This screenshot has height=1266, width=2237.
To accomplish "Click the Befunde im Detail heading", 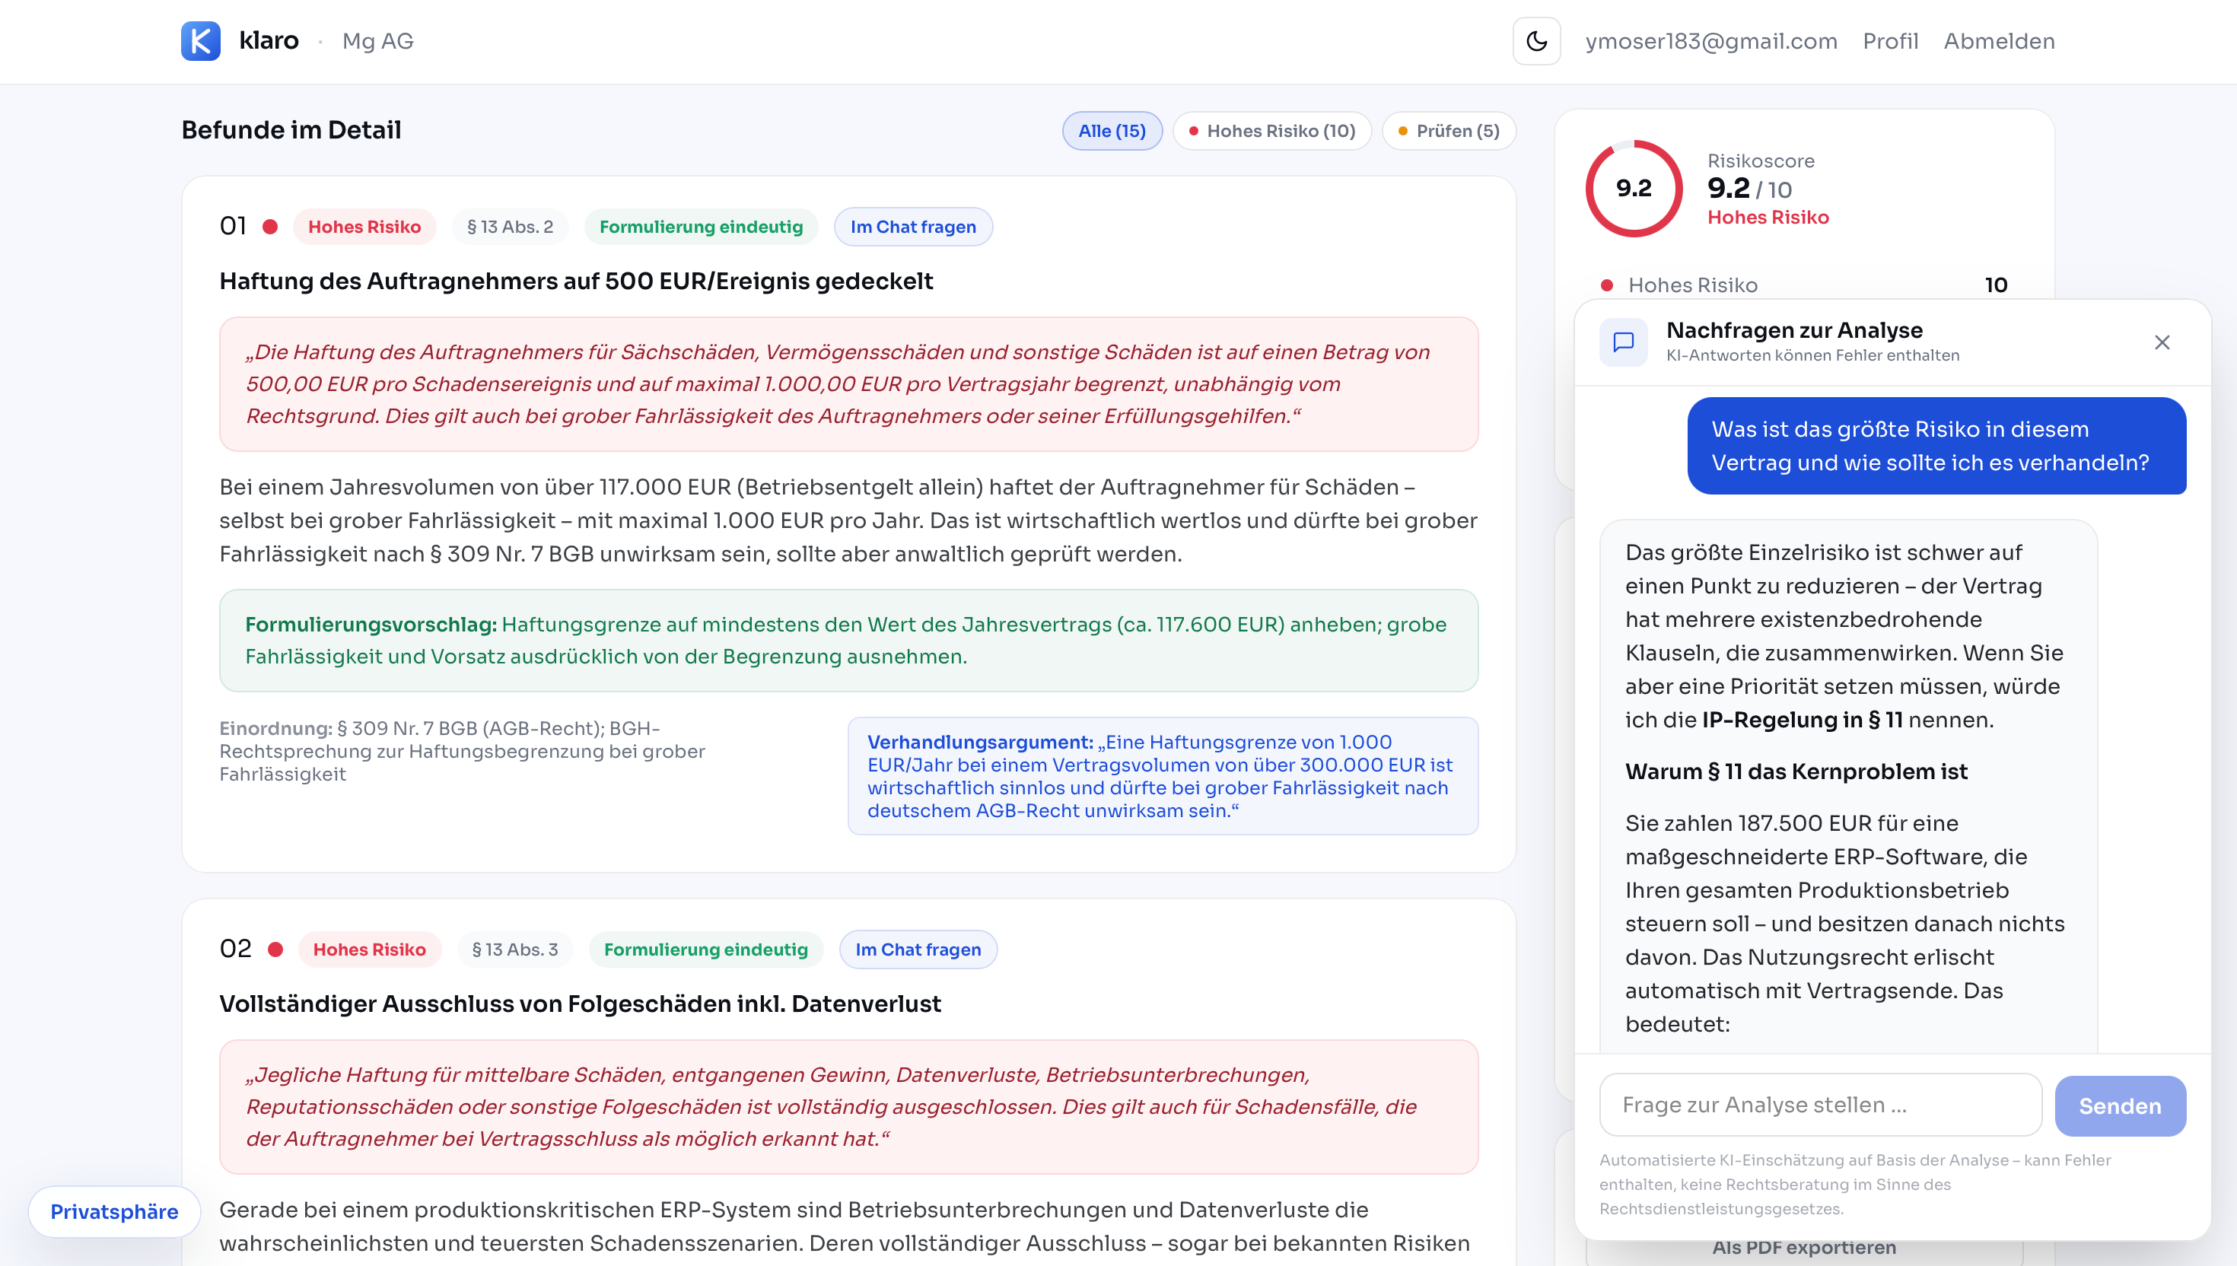I will click(291, 130).
